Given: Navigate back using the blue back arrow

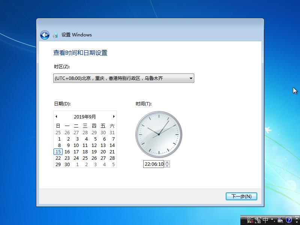Looking at the screenshot, I should [45, 34].
